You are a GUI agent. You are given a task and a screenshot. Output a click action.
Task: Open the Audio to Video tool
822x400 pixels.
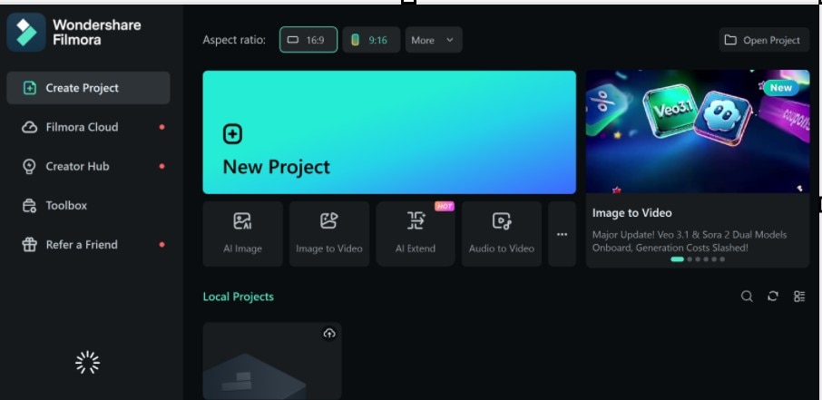502,234
